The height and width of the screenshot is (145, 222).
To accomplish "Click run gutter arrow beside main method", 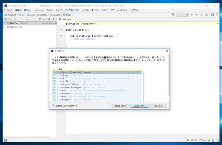I will pyautogui.click(x=61, y=36).
